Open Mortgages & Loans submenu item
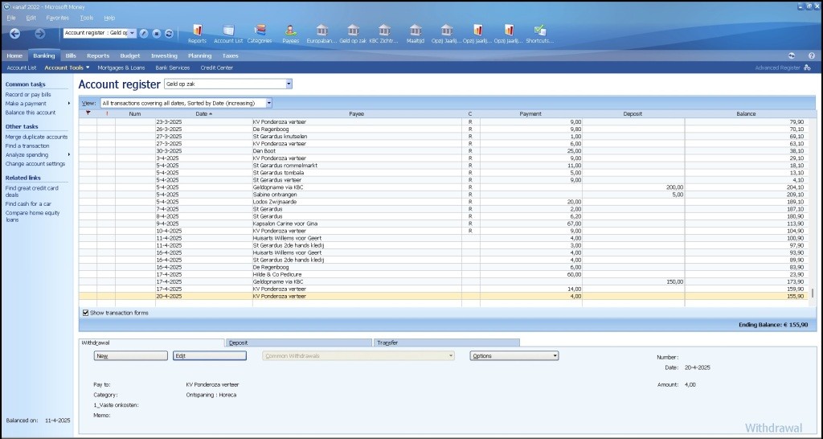 [x=122, y=68]
